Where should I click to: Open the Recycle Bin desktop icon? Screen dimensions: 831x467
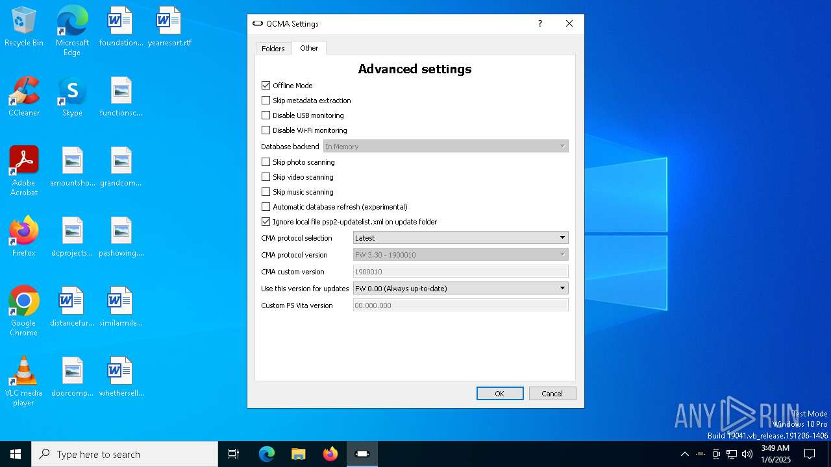pyautogui.click(x=24, y=27)
